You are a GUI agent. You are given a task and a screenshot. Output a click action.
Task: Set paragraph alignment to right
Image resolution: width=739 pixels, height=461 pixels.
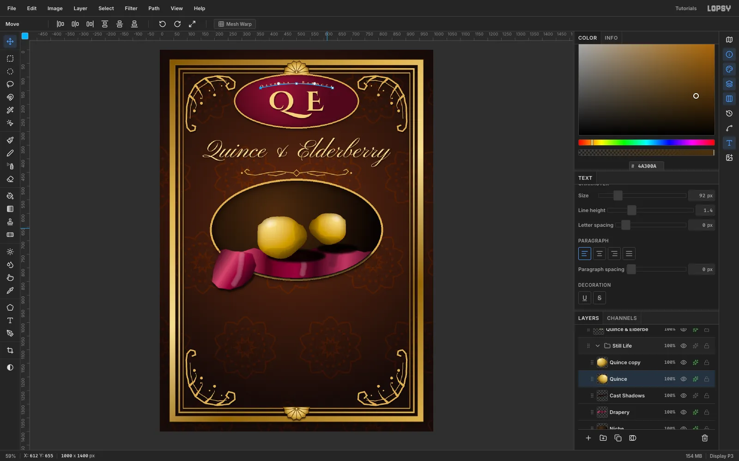(614, 254)
